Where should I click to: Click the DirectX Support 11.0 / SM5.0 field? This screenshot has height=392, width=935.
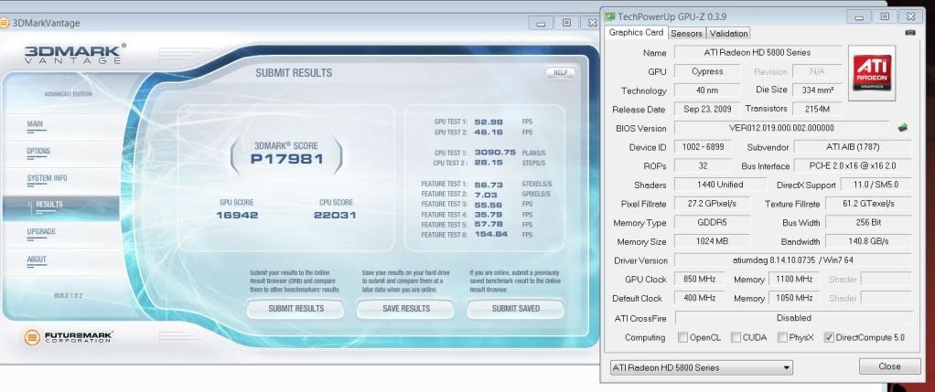[876, 185]
